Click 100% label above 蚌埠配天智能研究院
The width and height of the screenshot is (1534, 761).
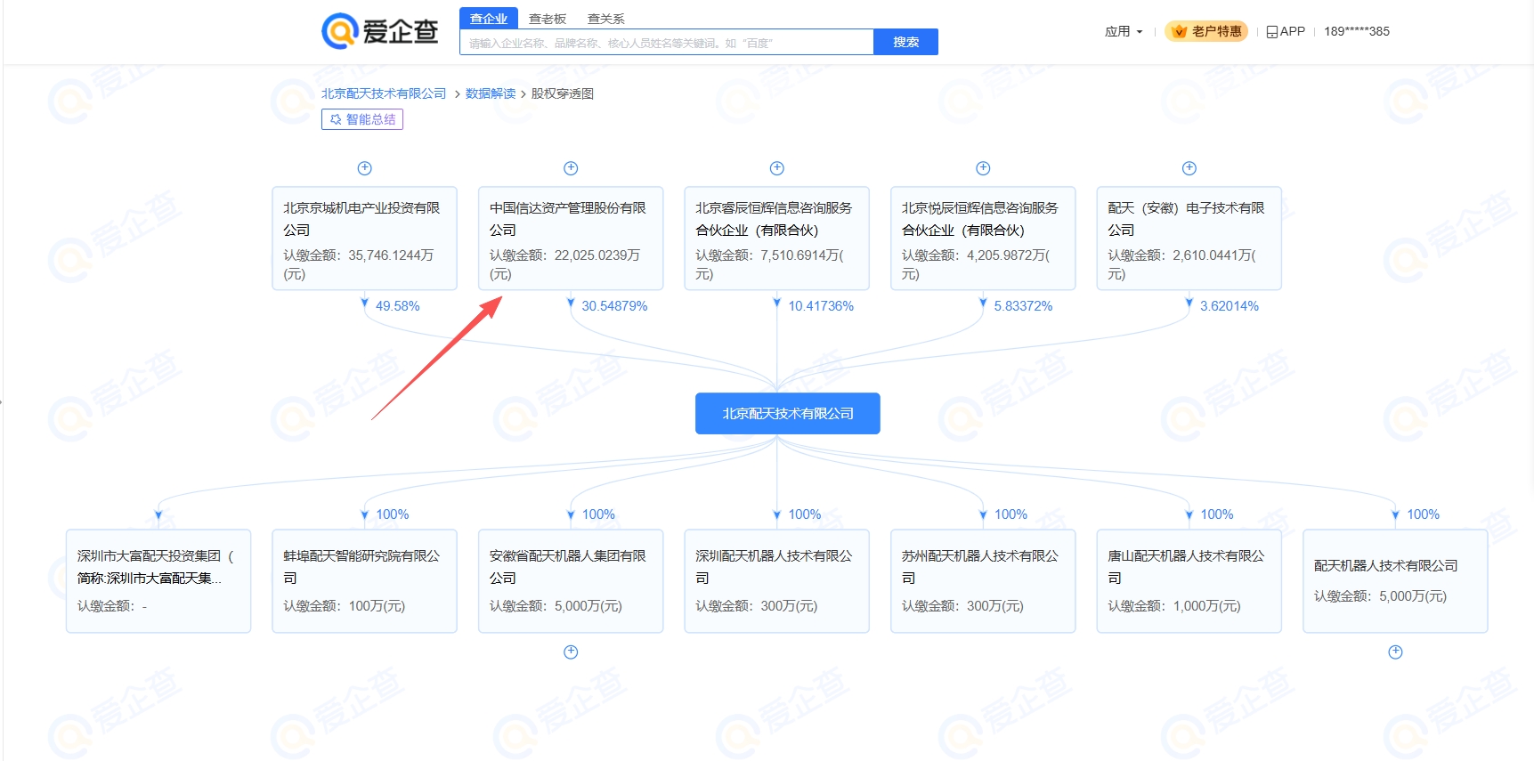(x=393, y=514)
